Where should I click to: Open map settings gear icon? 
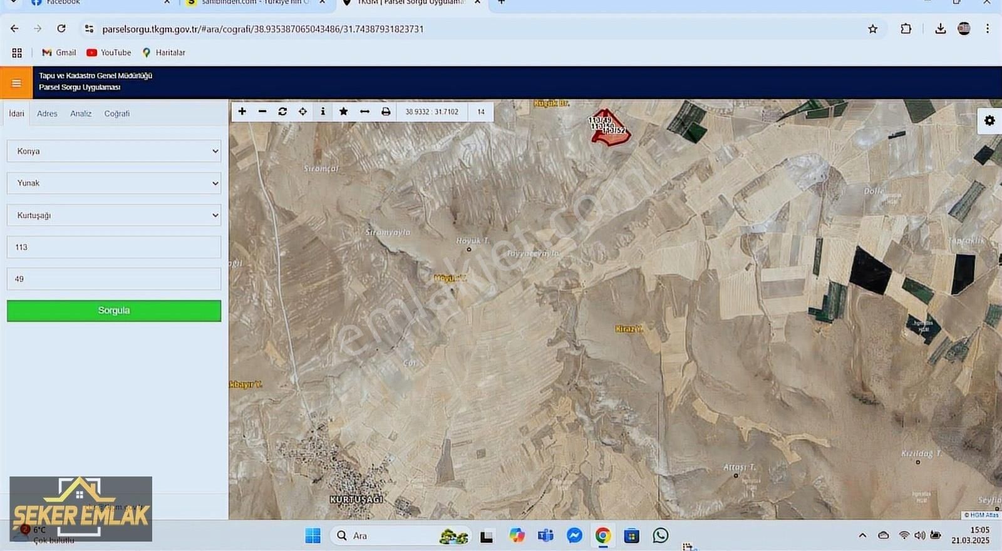pyautogui.click(x=989, y=120)
